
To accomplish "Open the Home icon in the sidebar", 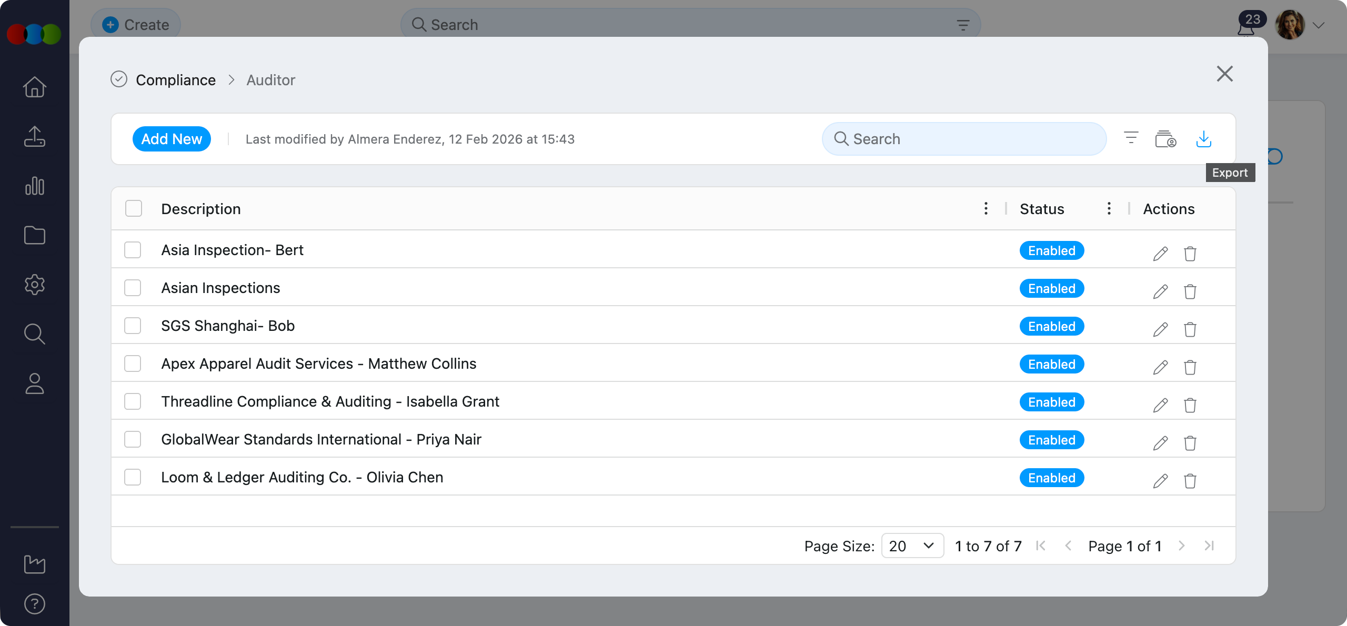I will (x=35, y=87).
